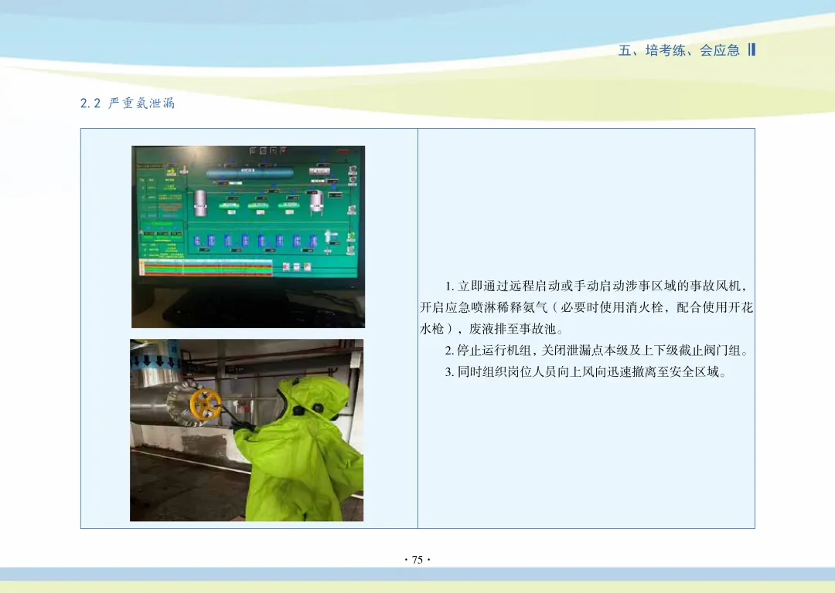Image resolution: width=835 pixels, height=593 pixels.
Task: Click the page number 75
Action: 417,560
